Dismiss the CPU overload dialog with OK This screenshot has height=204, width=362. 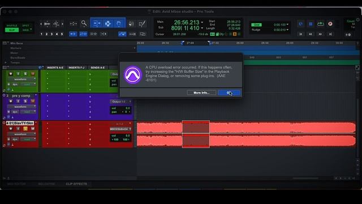tap(229, 93)
